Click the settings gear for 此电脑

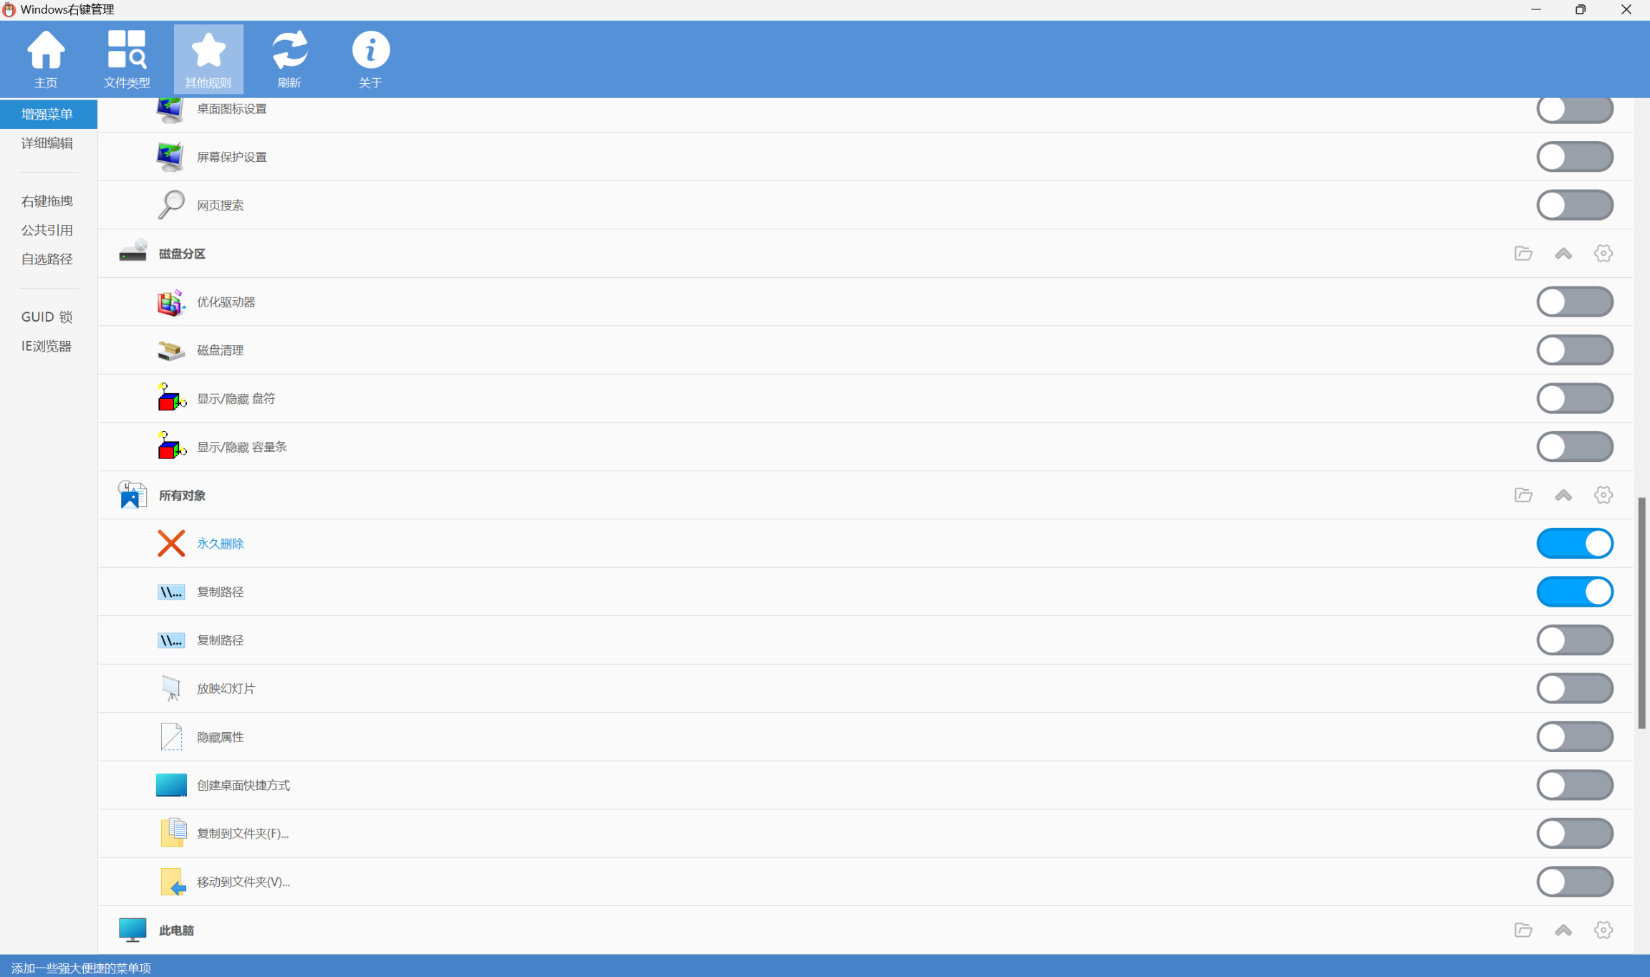click(x=1603, y=930)
